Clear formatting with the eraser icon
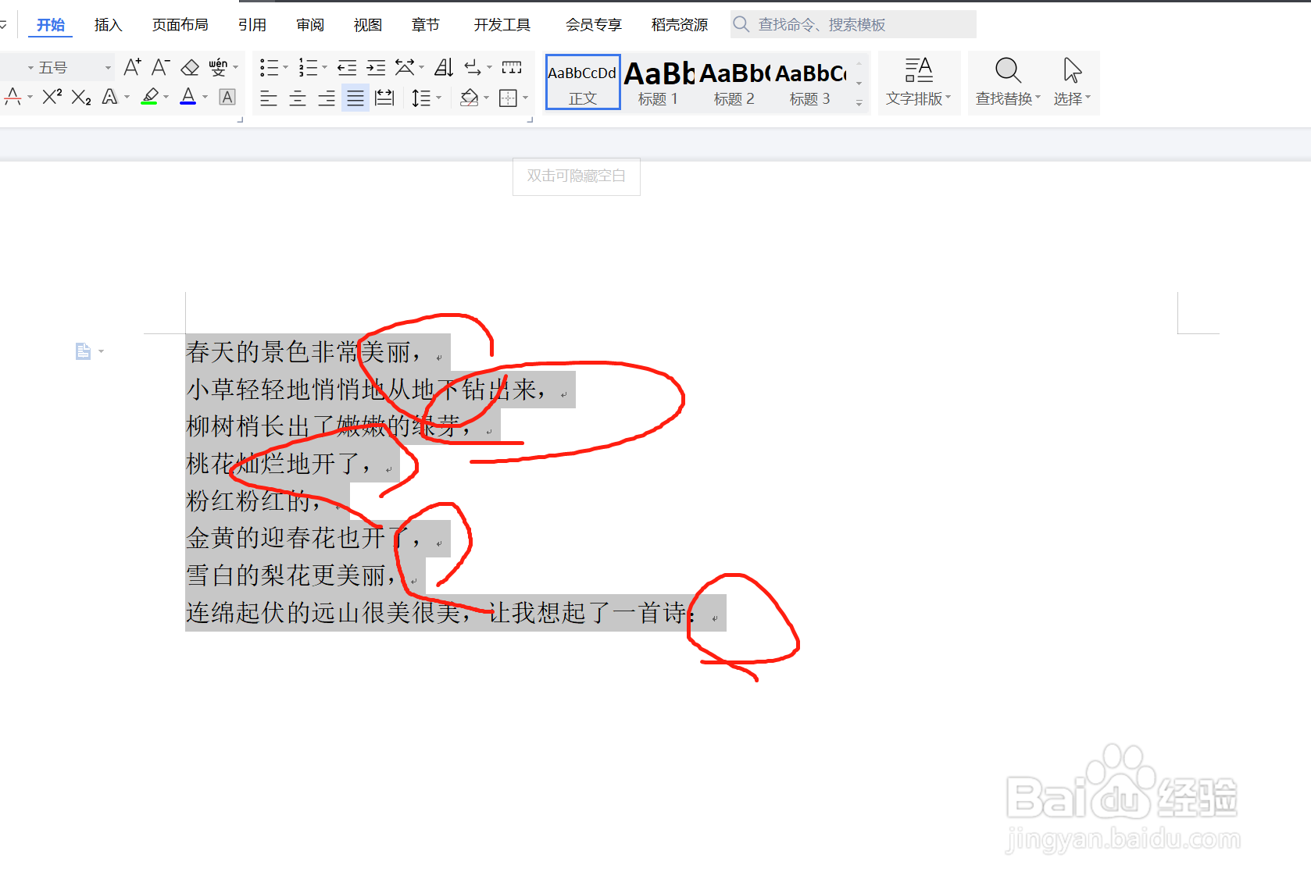 tap(190, 67)
